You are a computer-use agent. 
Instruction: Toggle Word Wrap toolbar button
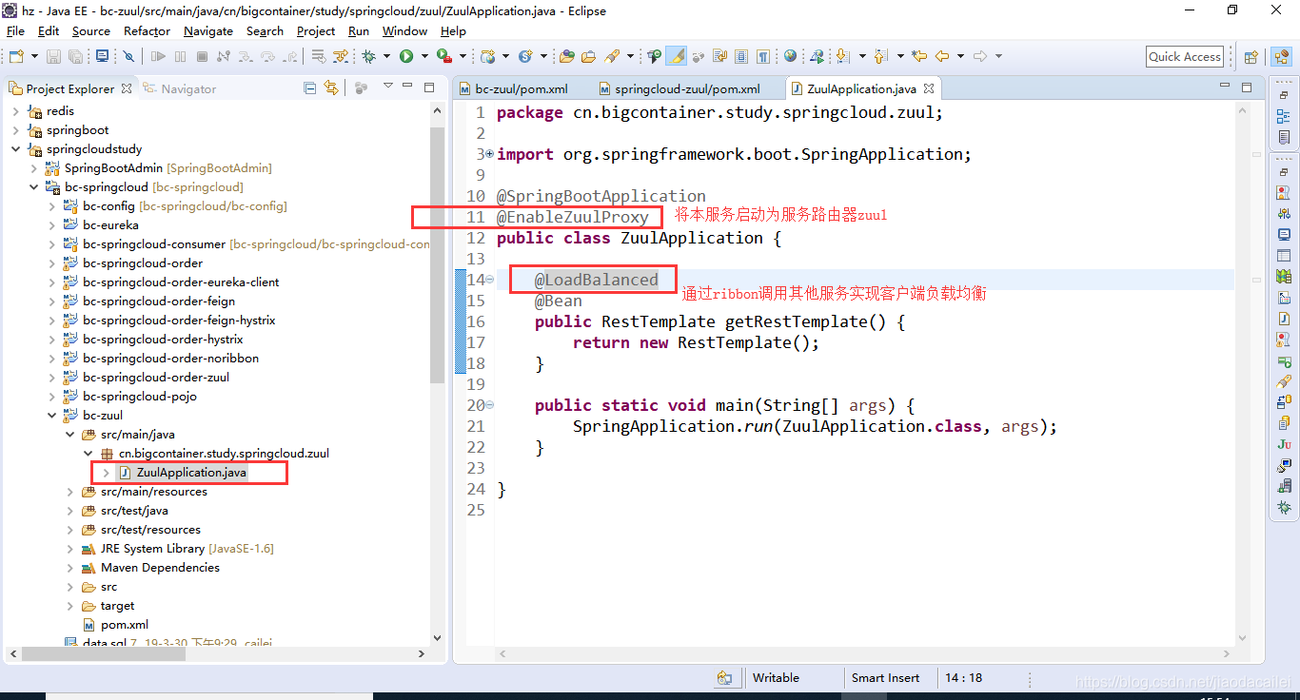(x=719, y=56)
